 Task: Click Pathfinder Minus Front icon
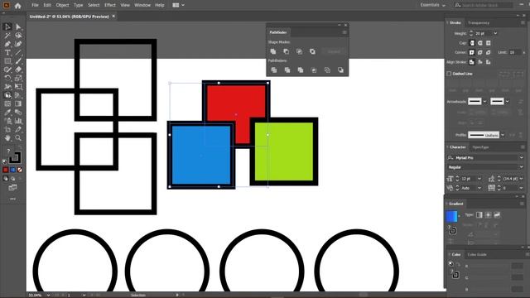click(x=287, y=51)
